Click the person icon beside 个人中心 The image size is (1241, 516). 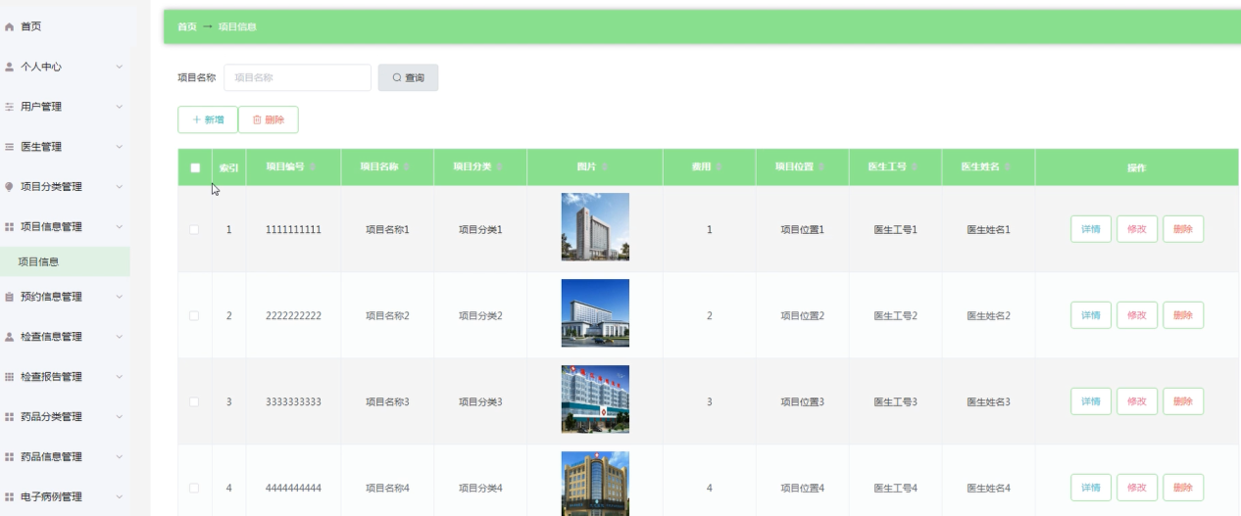pyautogui.click(x=10, y=67)
